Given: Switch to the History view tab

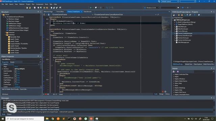Looking at the screenshot, I should 167,94.
